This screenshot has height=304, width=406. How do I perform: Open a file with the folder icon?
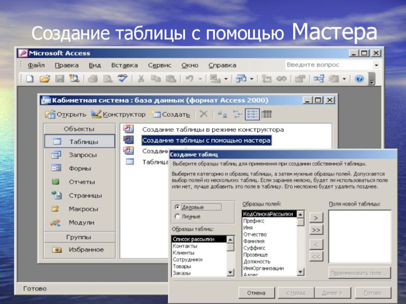[45, 79]
